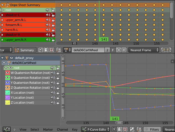Image resolution: width=175 pixels, height=132 pixels.
Task: Lock the W Quaternion Rotation curve
Action: pos(57,73)
